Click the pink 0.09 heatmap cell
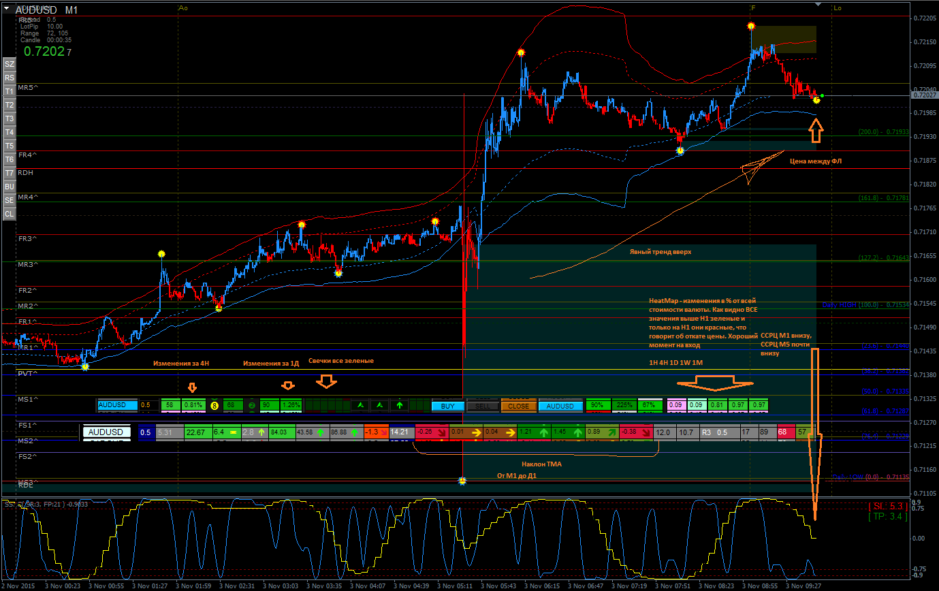This screenshot has width=939, height=591. click(x=676, y=405)
